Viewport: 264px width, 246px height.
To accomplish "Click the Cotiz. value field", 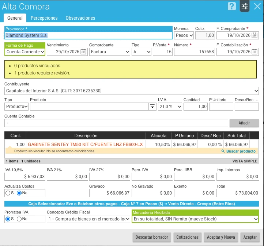I will click(x=205, y=35).
